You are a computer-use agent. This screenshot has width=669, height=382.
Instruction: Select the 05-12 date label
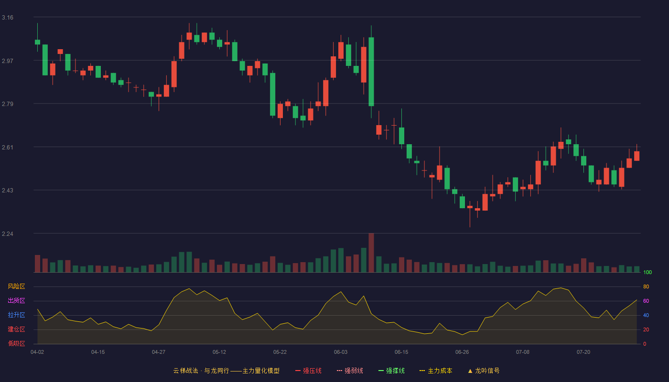[219, 352]
